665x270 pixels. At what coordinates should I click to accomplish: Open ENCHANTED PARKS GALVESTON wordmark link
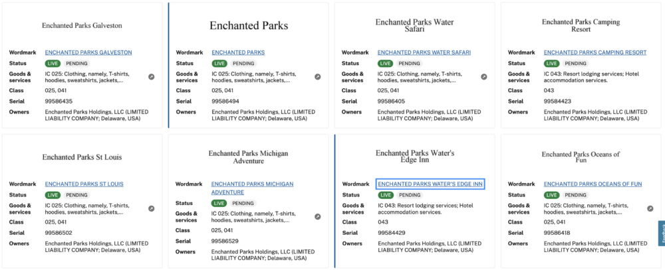click(88, 52)
